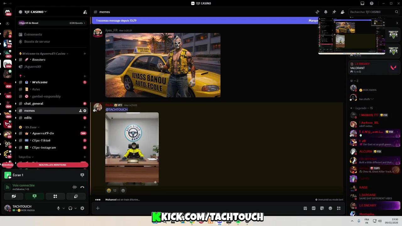Open memes channel settings gear
The image size is (402, 226).
(85, 111)
